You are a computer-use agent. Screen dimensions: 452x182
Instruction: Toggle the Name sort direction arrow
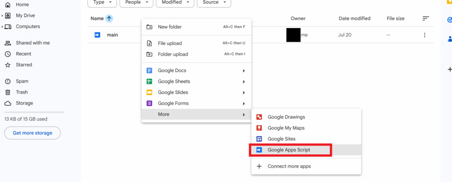click(x=109, y=18)
